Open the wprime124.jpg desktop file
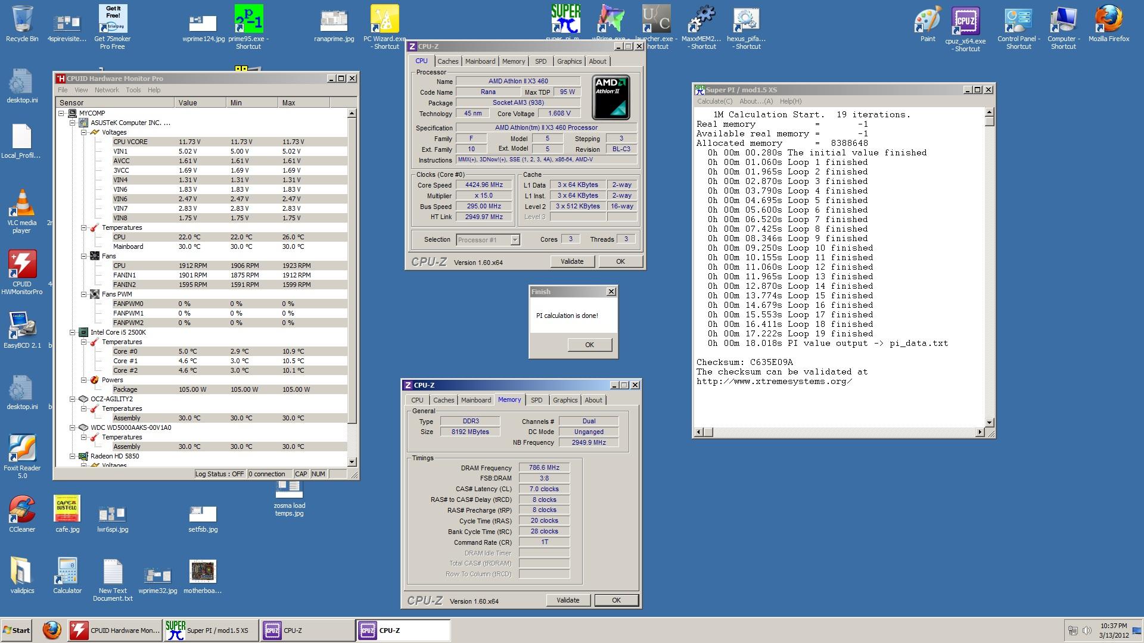Viewport: 1144px width, 643px height. click(203, 27)
